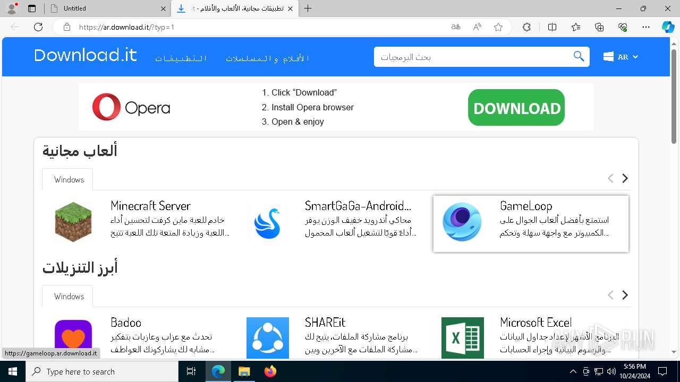Viewport: 680px width, 382px height.
Task: Click the Windows taskbar search box
Action: coord(102,371)
